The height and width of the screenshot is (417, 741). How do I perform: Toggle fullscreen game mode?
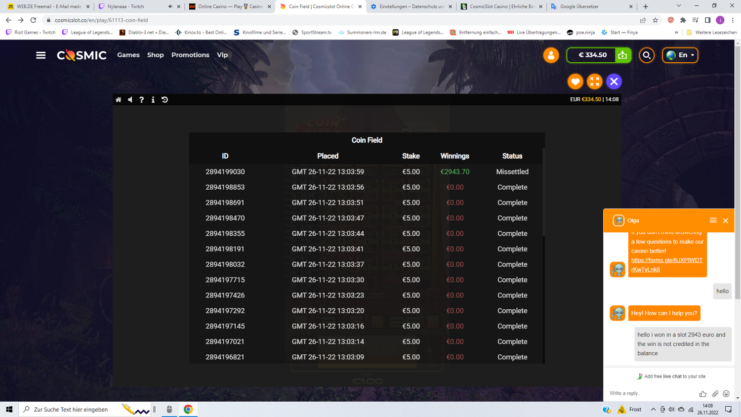(x=594, y=82)
